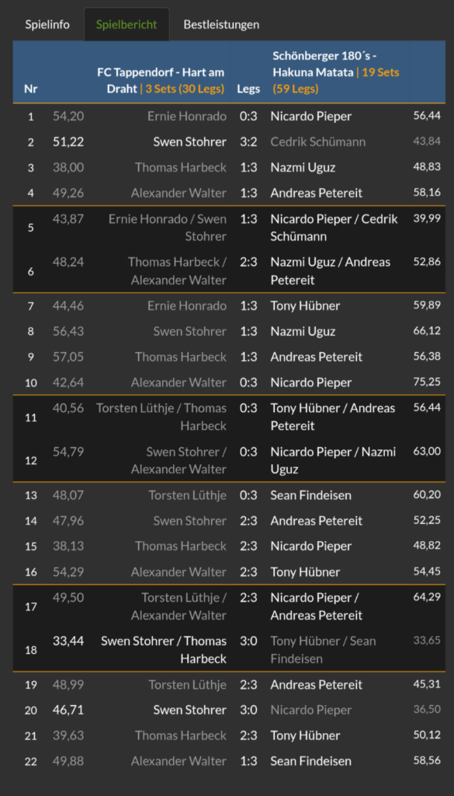Viewport: 454px width, 796px height.
Task: Select doubles pair Tony Hübner / Andreas Petereit
Action: 333,417
